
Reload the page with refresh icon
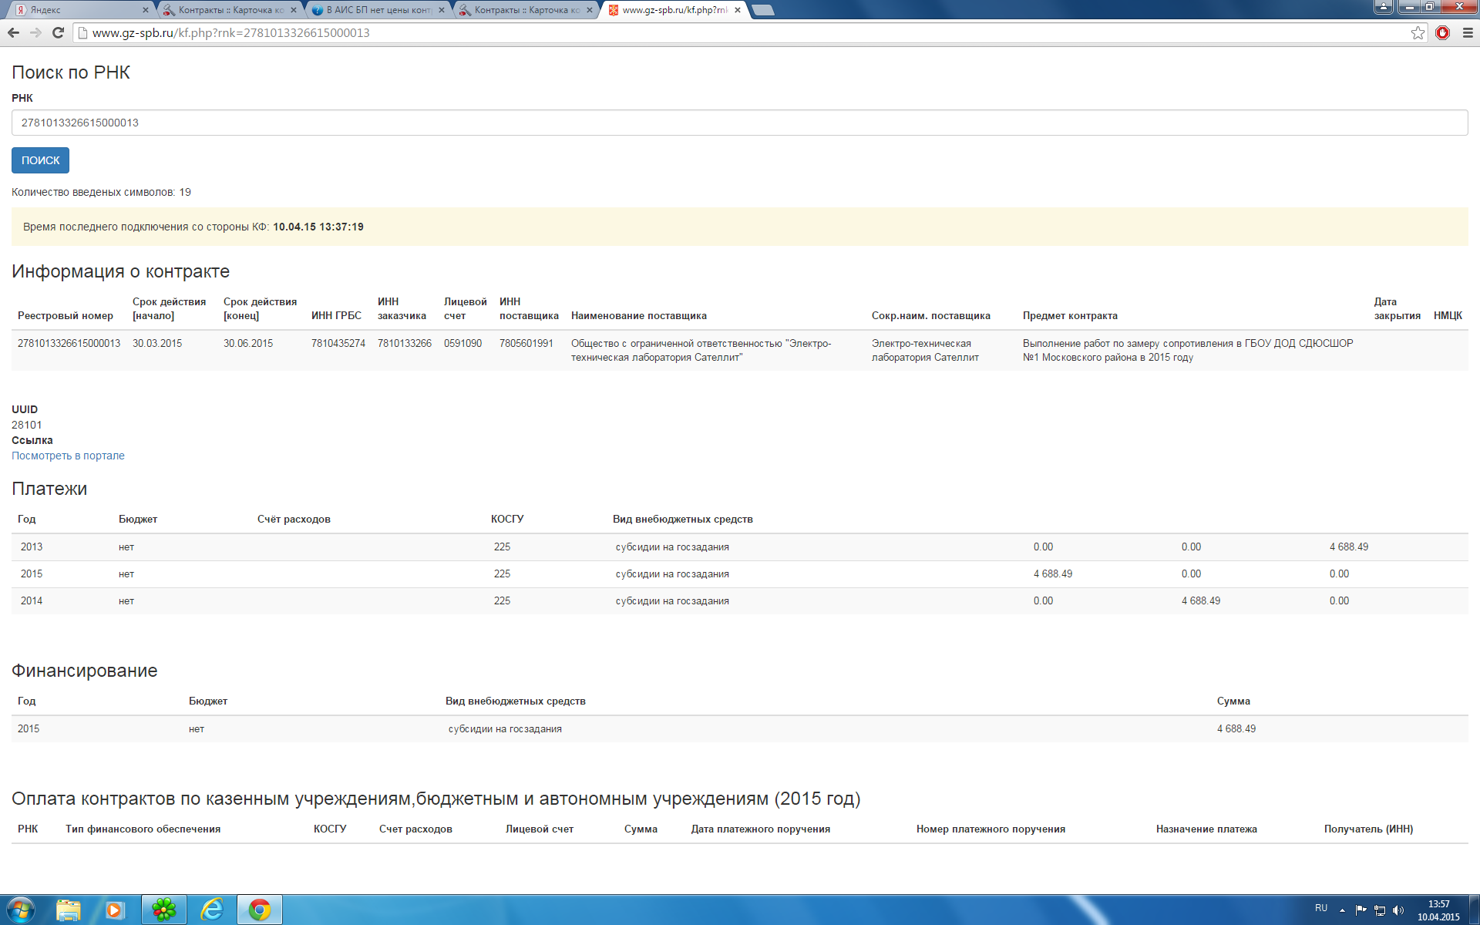coord(58,32)
